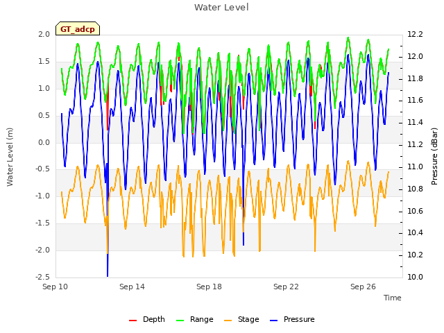444x333 pixels.
Task: Click the Water Level chart title
Action: [x=221, y=8]
